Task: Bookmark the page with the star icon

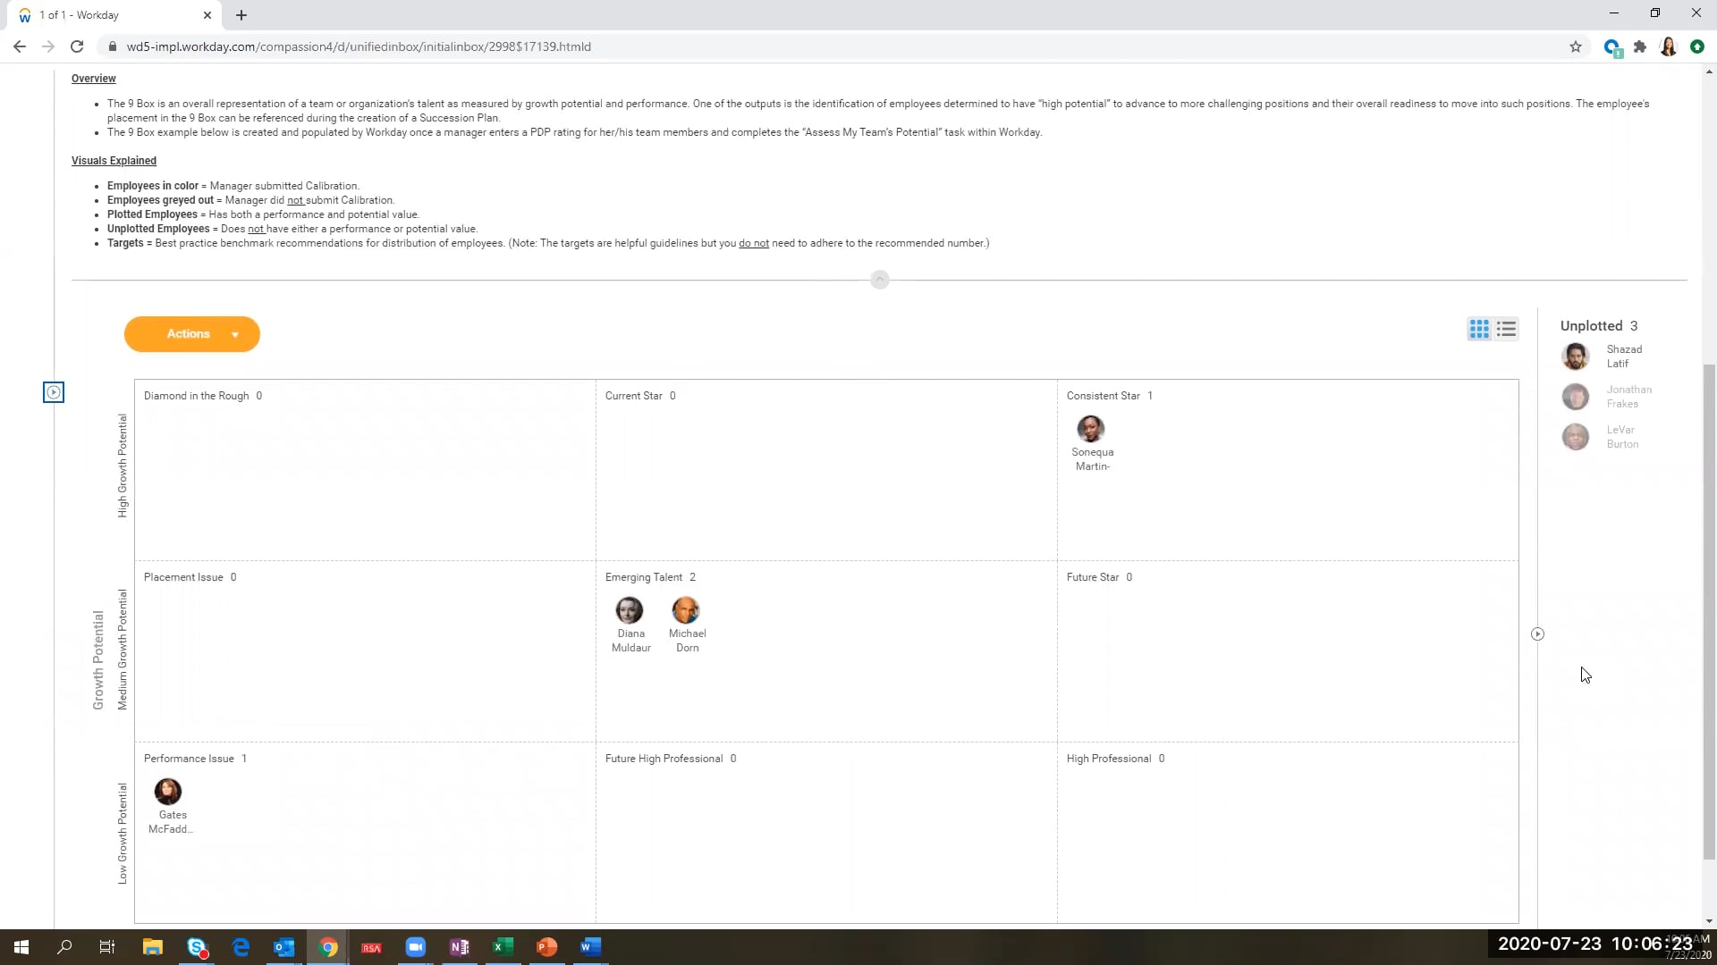Action: click(1576, 46)
